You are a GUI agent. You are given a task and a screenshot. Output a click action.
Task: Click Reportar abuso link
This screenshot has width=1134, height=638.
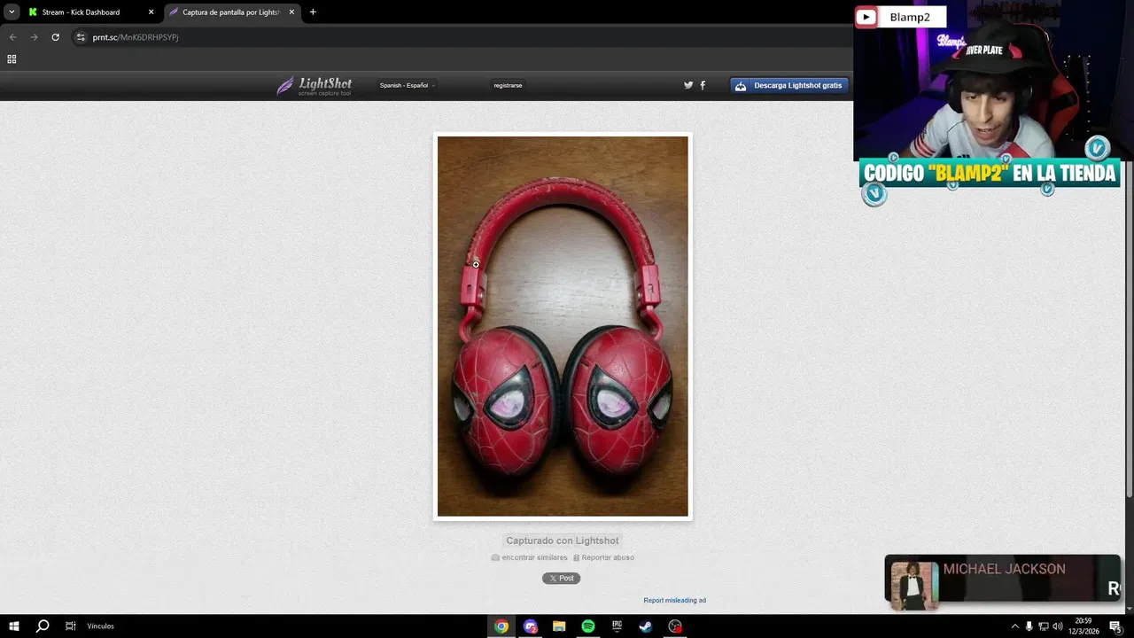603,557
